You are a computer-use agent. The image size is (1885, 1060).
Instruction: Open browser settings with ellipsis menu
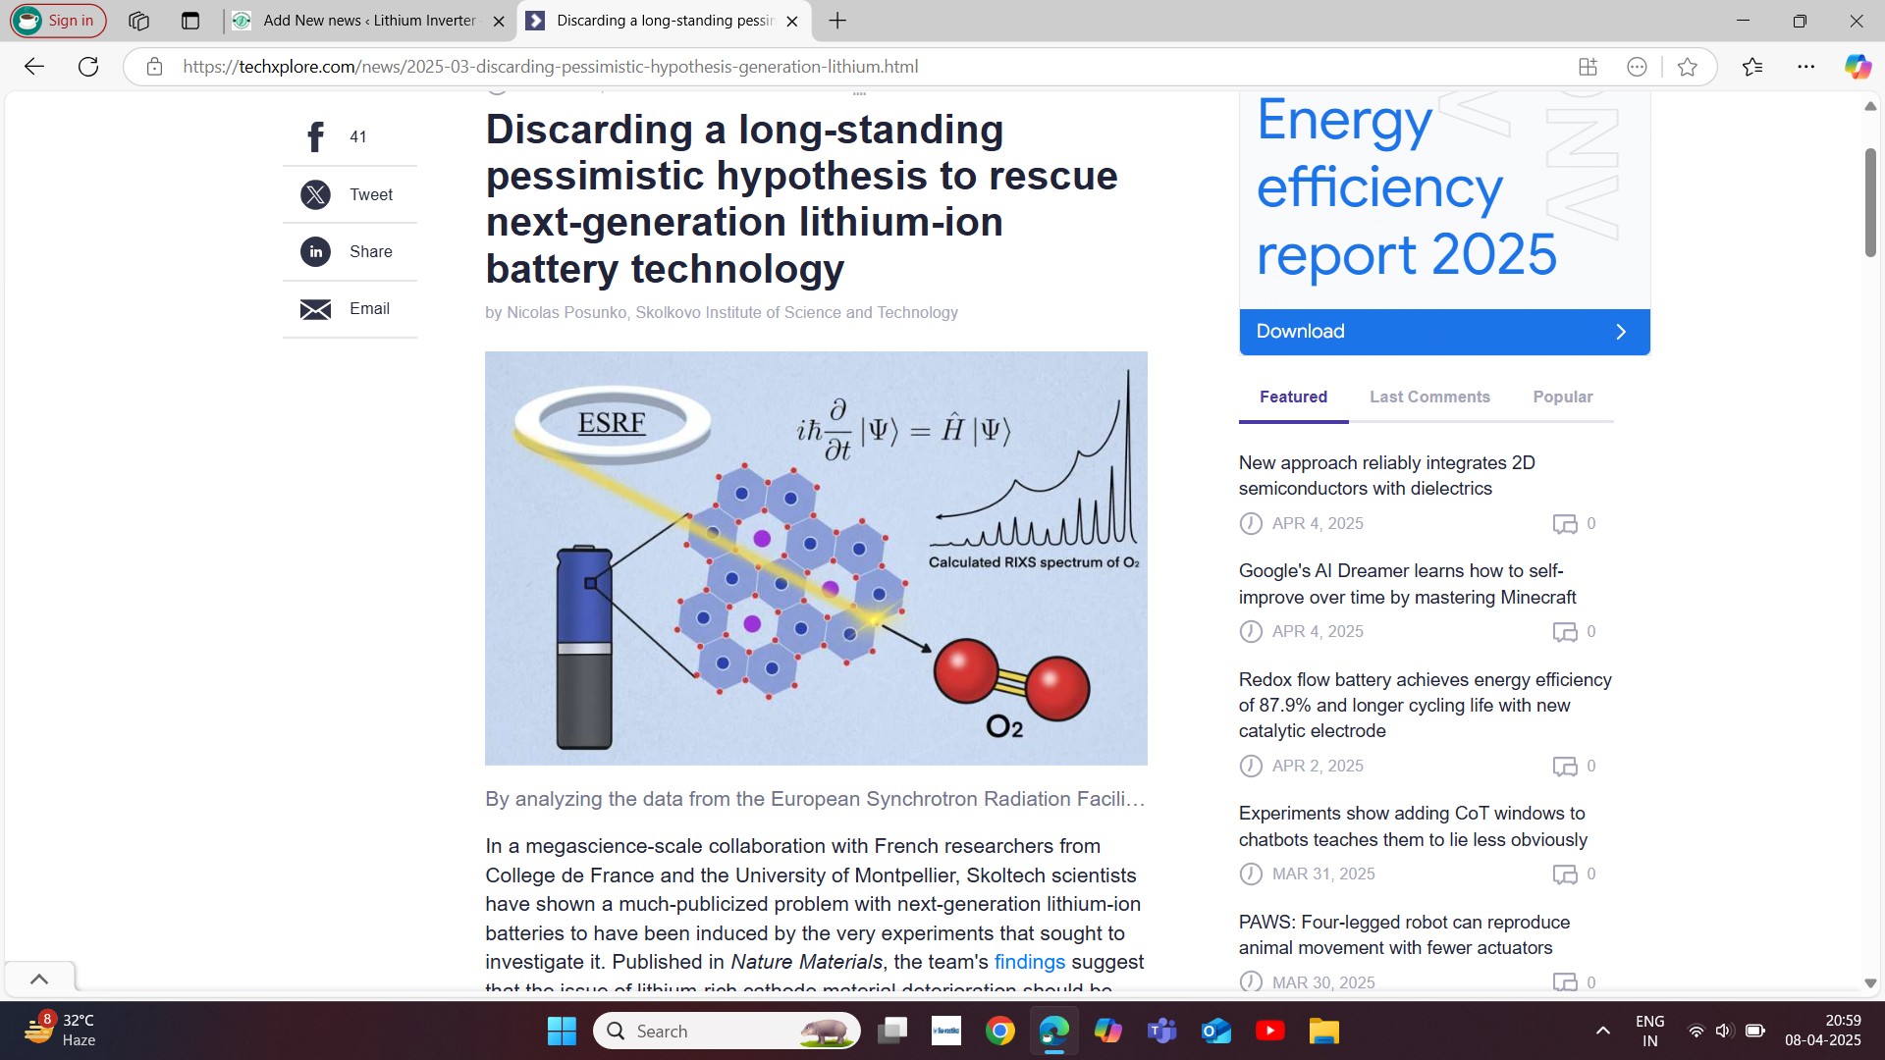1807,67
